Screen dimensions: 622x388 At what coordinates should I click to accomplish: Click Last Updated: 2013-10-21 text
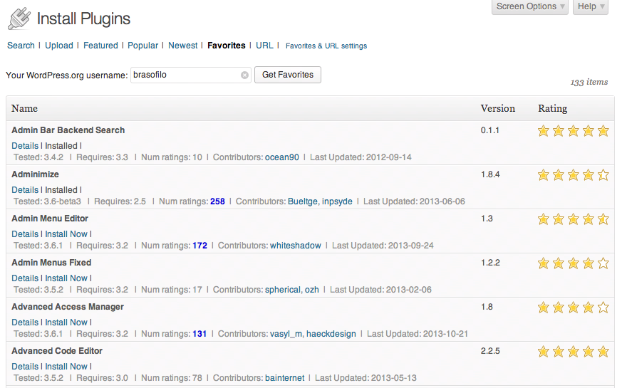[x=418, y=334]
